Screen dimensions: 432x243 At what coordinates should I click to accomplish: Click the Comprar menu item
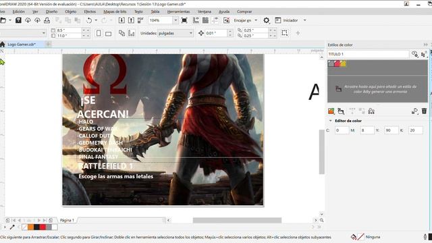click(x=244, y=11)
